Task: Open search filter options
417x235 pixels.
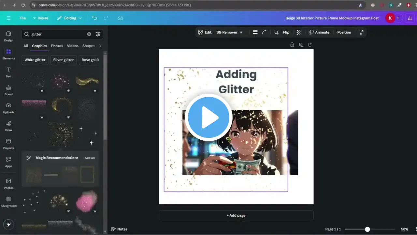Action: (x=98, y=34)
